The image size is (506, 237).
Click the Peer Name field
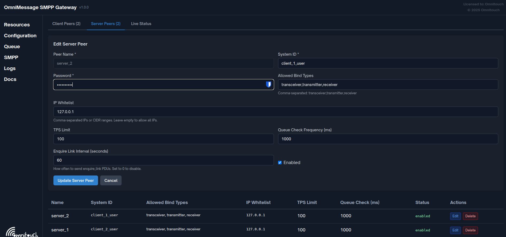[x=164, y=63]
